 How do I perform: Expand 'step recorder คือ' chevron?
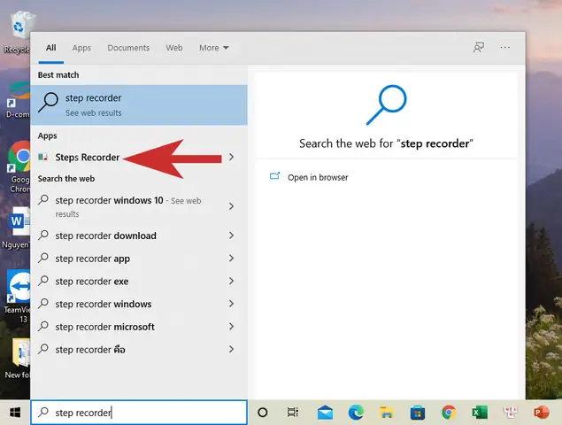point(232,350)
